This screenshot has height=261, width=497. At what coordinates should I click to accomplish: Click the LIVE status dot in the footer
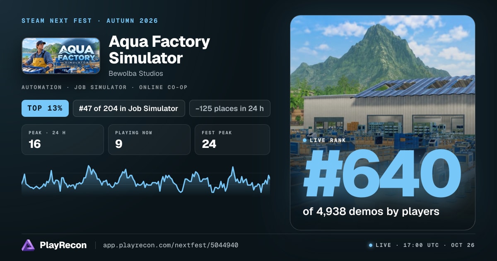(x=371, y=245)
